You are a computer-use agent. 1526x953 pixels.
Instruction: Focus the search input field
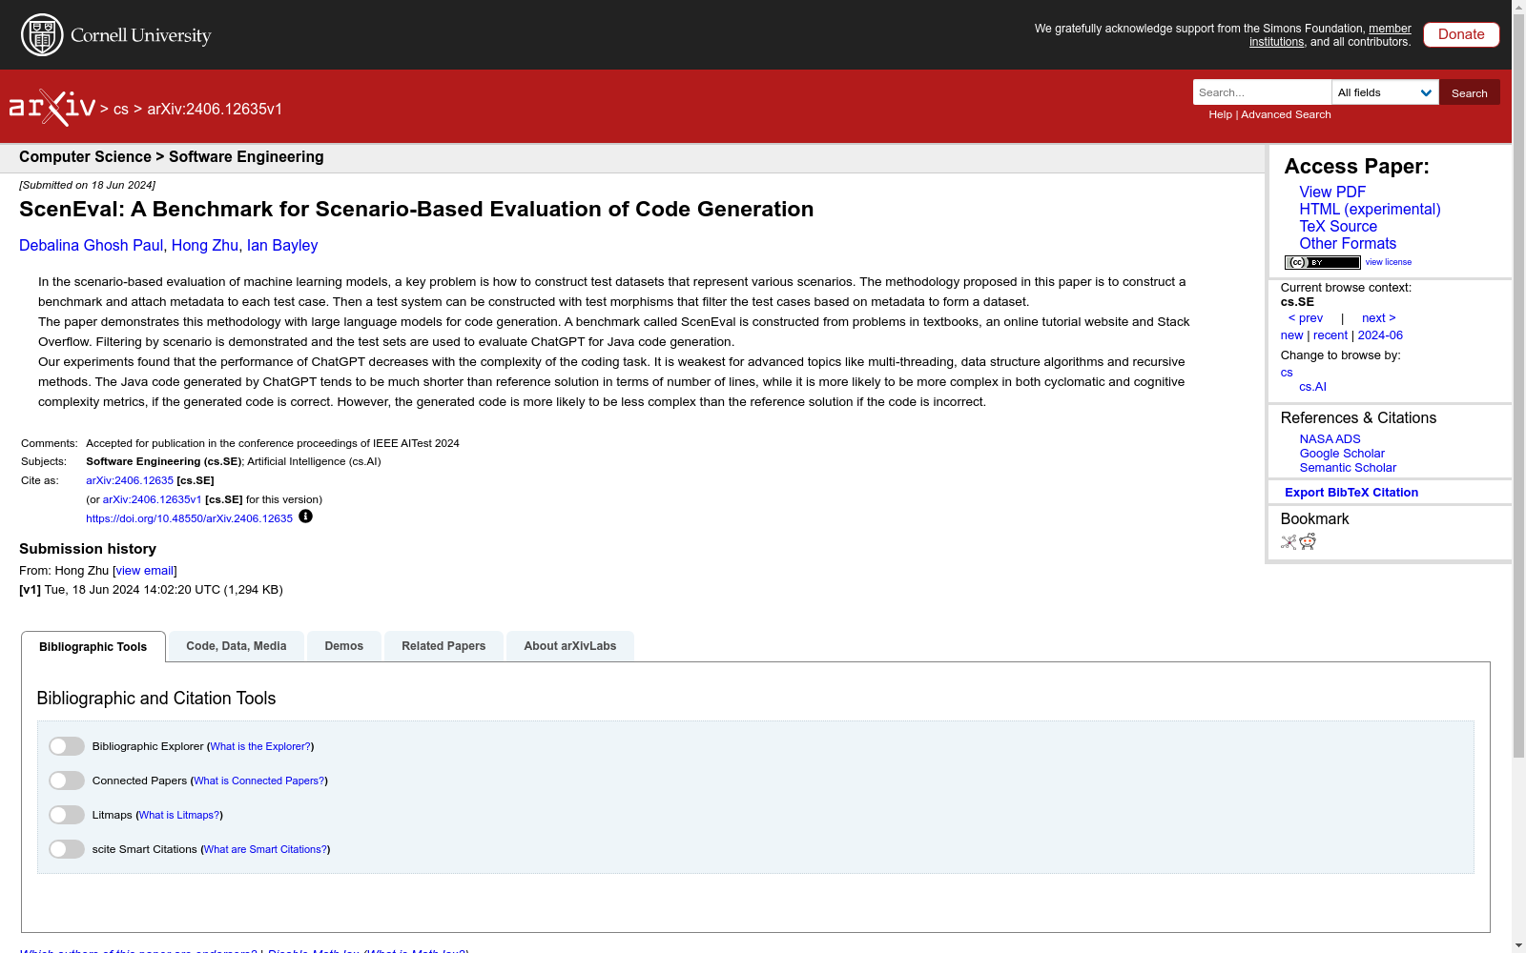1262,92
